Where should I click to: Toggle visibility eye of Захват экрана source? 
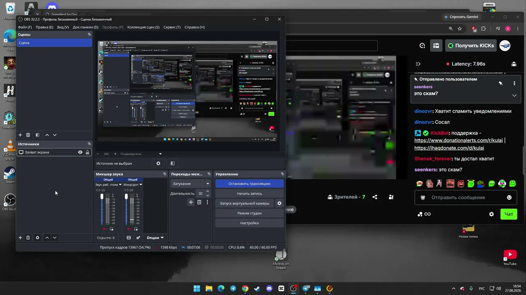(80, 152)
